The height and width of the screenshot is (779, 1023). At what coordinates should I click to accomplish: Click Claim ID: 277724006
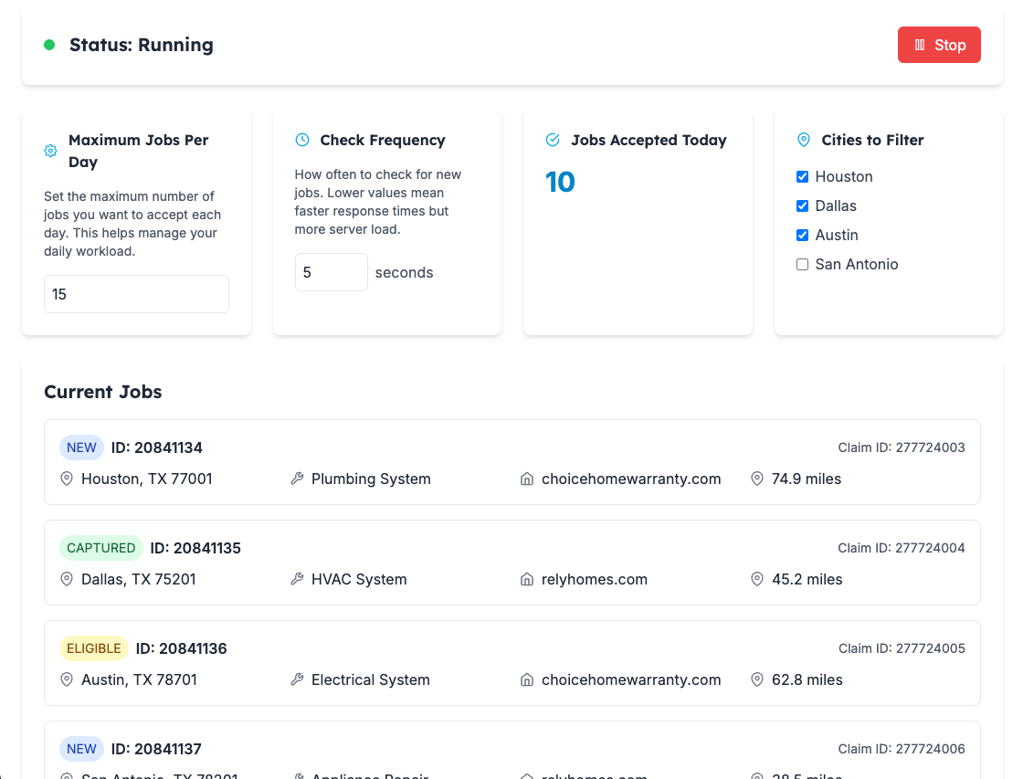(x=901, y=749)
